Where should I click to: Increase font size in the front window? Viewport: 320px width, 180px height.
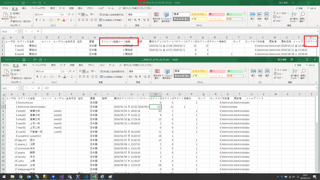click(x=70, y=72)
